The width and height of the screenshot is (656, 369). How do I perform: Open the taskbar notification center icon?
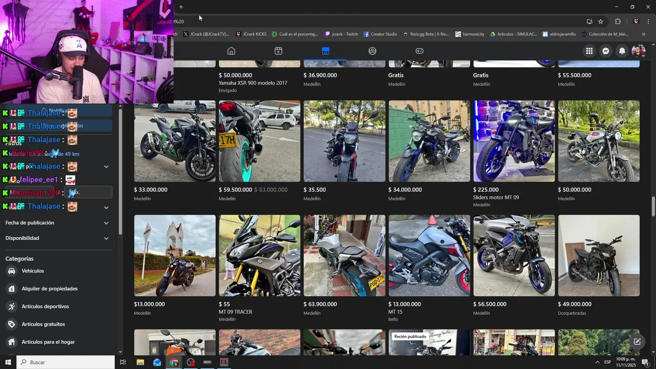pyautogui.click(x=646, y=362)
